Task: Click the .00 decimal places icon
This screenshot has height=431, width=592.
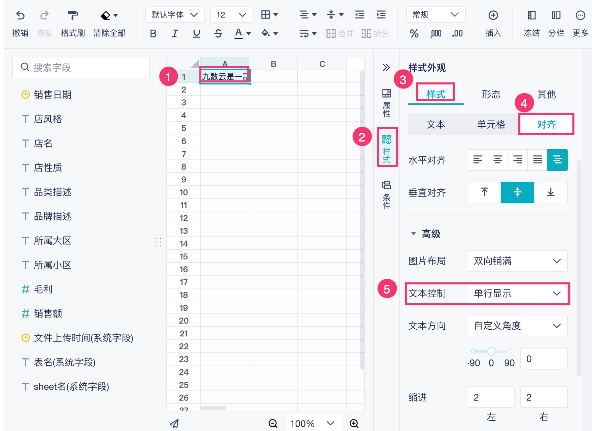Action: point(457,33)
